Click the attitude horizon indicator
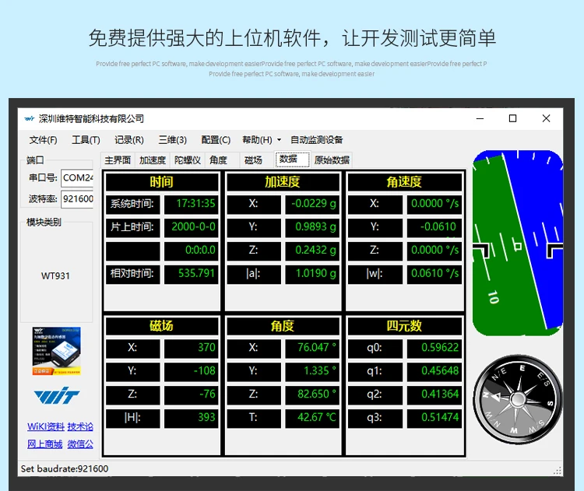The height and width of the screenshot is (491, 584). 518,243
